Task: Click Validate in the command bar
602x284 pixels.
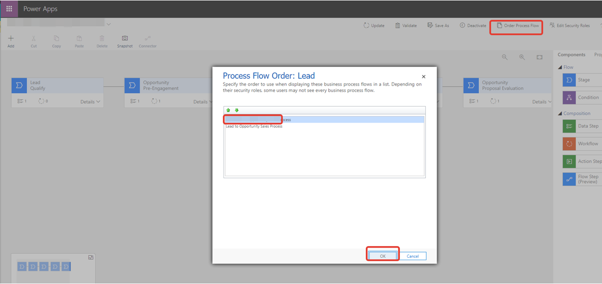Action: [406, 25]
